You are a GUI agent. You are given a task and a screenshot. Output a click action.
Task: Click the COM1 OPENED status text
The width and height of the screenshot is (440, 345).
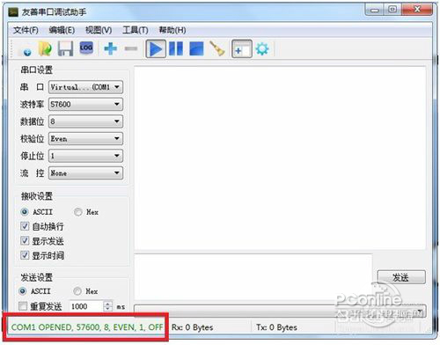[x=87, y=327]
